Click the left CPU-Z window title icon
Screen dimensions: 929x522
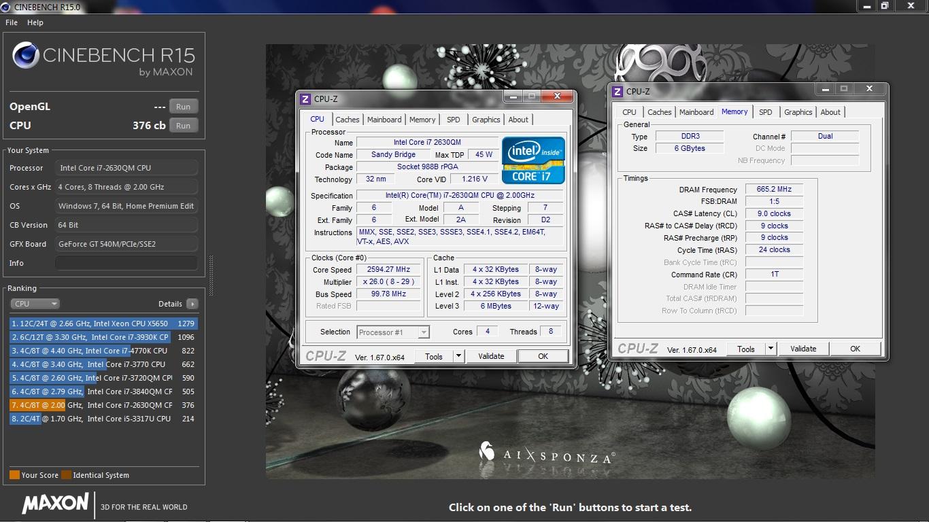click(305, 99)
